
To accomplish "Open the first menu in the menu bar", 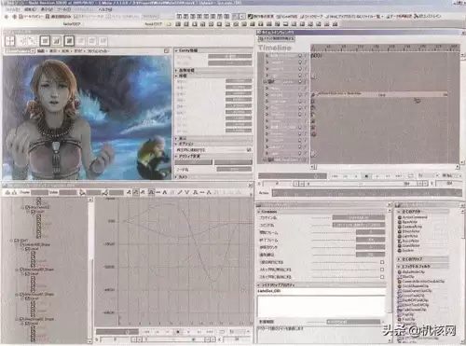I will tap(12, 9).
